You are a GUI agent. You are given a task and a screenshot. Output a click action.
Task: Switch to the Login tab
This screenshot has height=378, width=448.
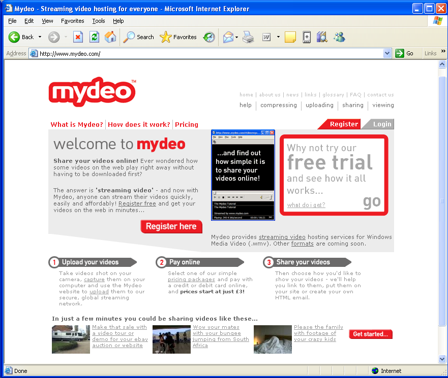378,124
